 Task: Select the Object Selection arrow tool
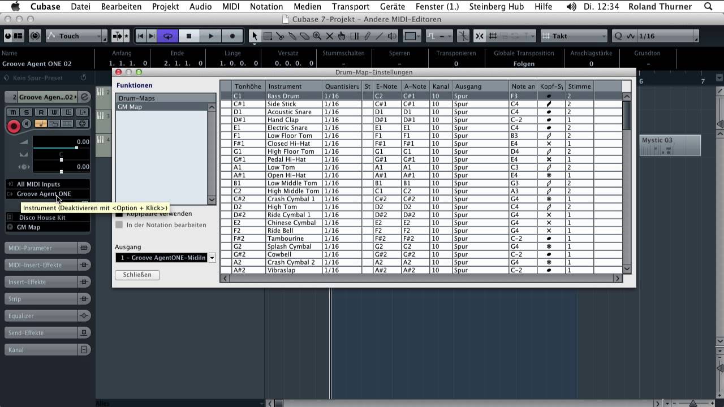coord(255,36)
